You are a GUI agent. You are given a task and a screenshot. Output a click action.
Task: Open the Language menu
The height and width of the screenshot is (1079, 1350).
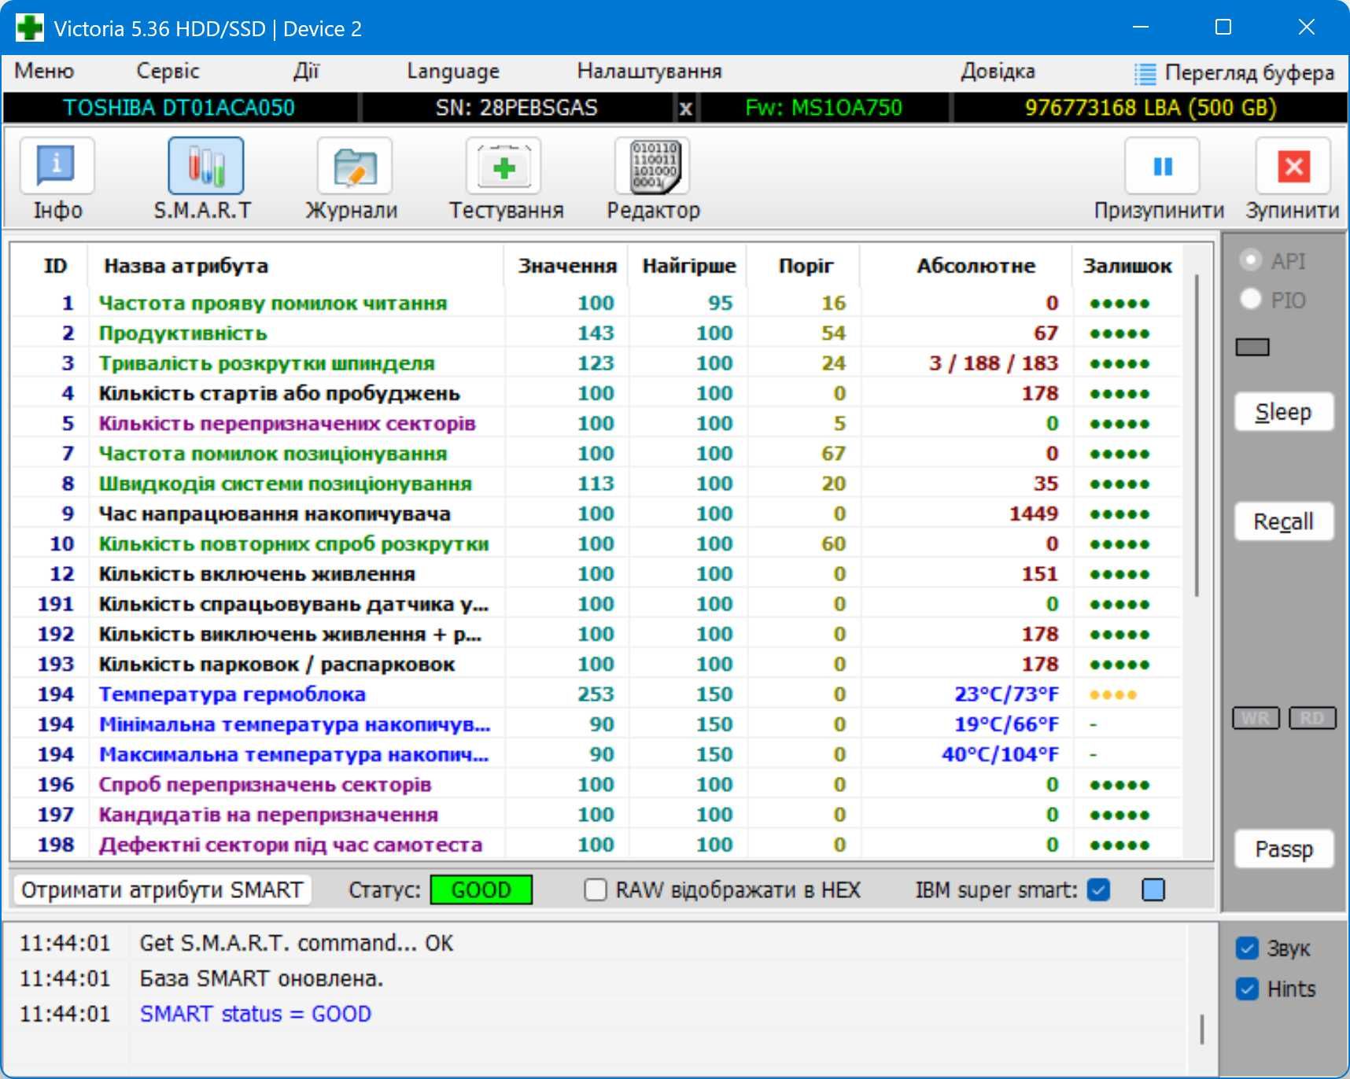tap(453, 72)
